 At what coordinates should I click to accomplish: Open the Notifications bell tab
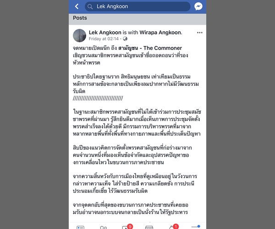click(171, 228)
